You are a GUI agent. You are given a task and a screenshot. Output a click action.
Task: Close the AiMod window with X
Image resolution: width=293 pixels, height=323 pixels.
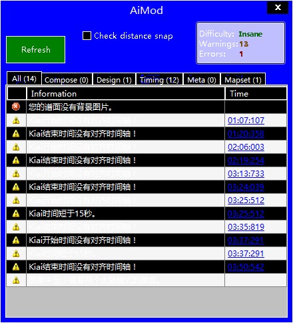[278, 7]
